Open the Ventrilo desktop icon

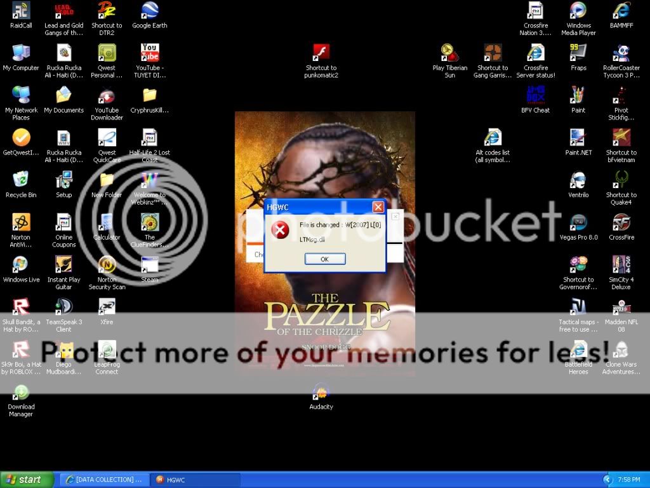pyautogui.click(x=578, y=180)
